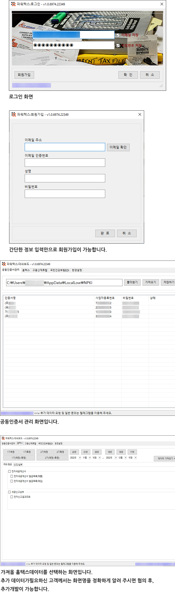Viewport: 175px width, 600px height.
Task: Check the 전자신고결과조회 checkbox
Action: click(x=12, y=497)
